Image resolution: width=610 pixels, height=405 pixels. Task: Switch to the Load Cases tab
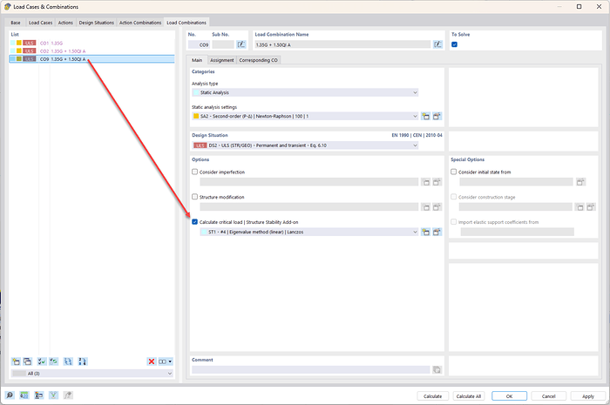(x=40, y=23)
